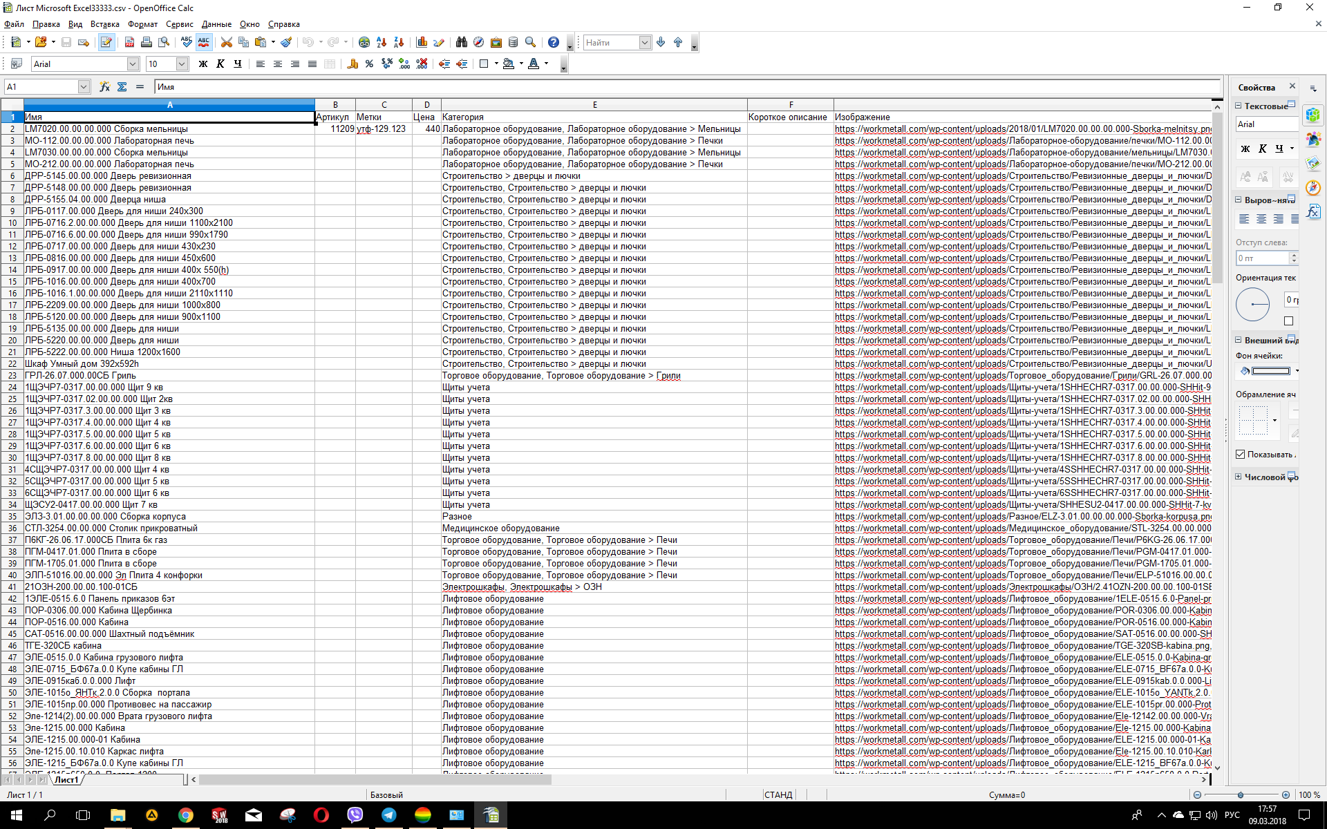Open Page Preview icon
This screenshot has width=1327, height=829.
164,43
